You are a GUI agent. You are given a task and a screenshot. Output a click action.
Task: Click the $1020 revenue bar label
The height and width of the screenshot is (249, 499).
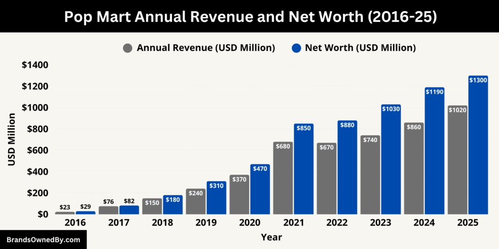(458, 110)
